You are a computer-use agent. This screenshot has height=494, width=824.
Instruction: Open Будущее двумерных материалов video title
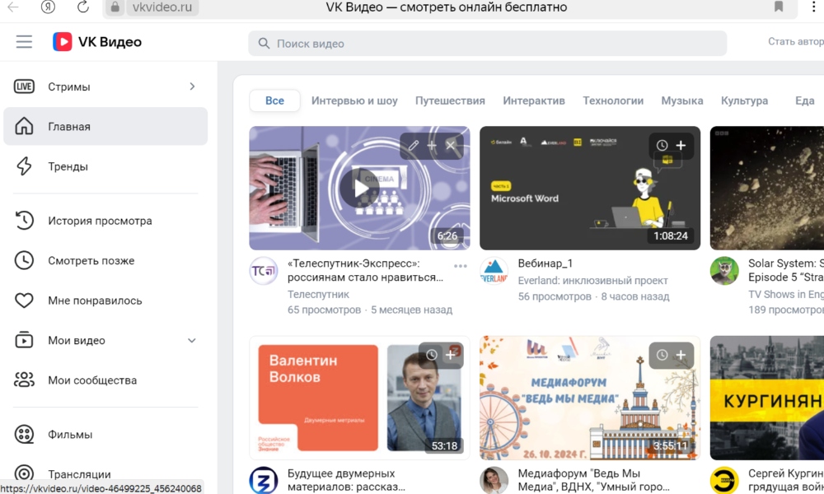pyautogui.click(x=346, y=480)
